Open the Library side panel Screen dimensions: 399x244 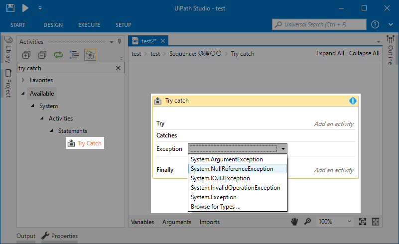click(x=8, y=50)
